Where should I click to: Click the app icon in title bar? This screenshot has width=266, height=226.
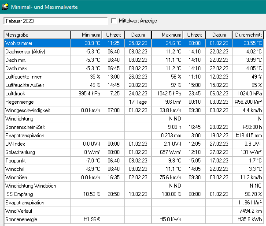[x=6, y=6]
